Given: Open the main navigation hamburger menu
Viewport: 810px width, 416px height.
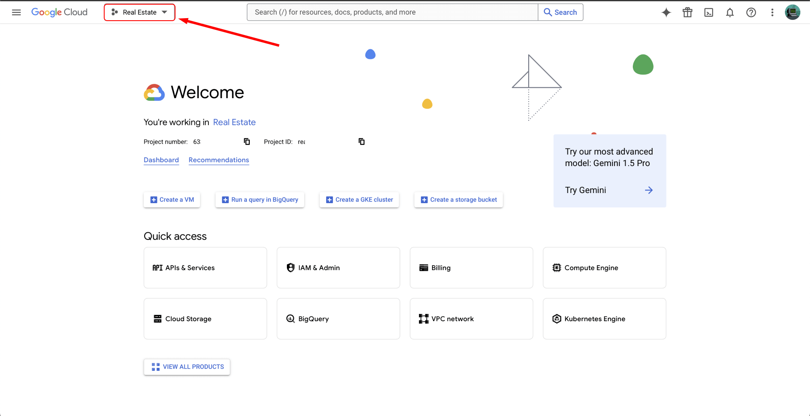Looking at the screenshot, I should pos(16,12).
